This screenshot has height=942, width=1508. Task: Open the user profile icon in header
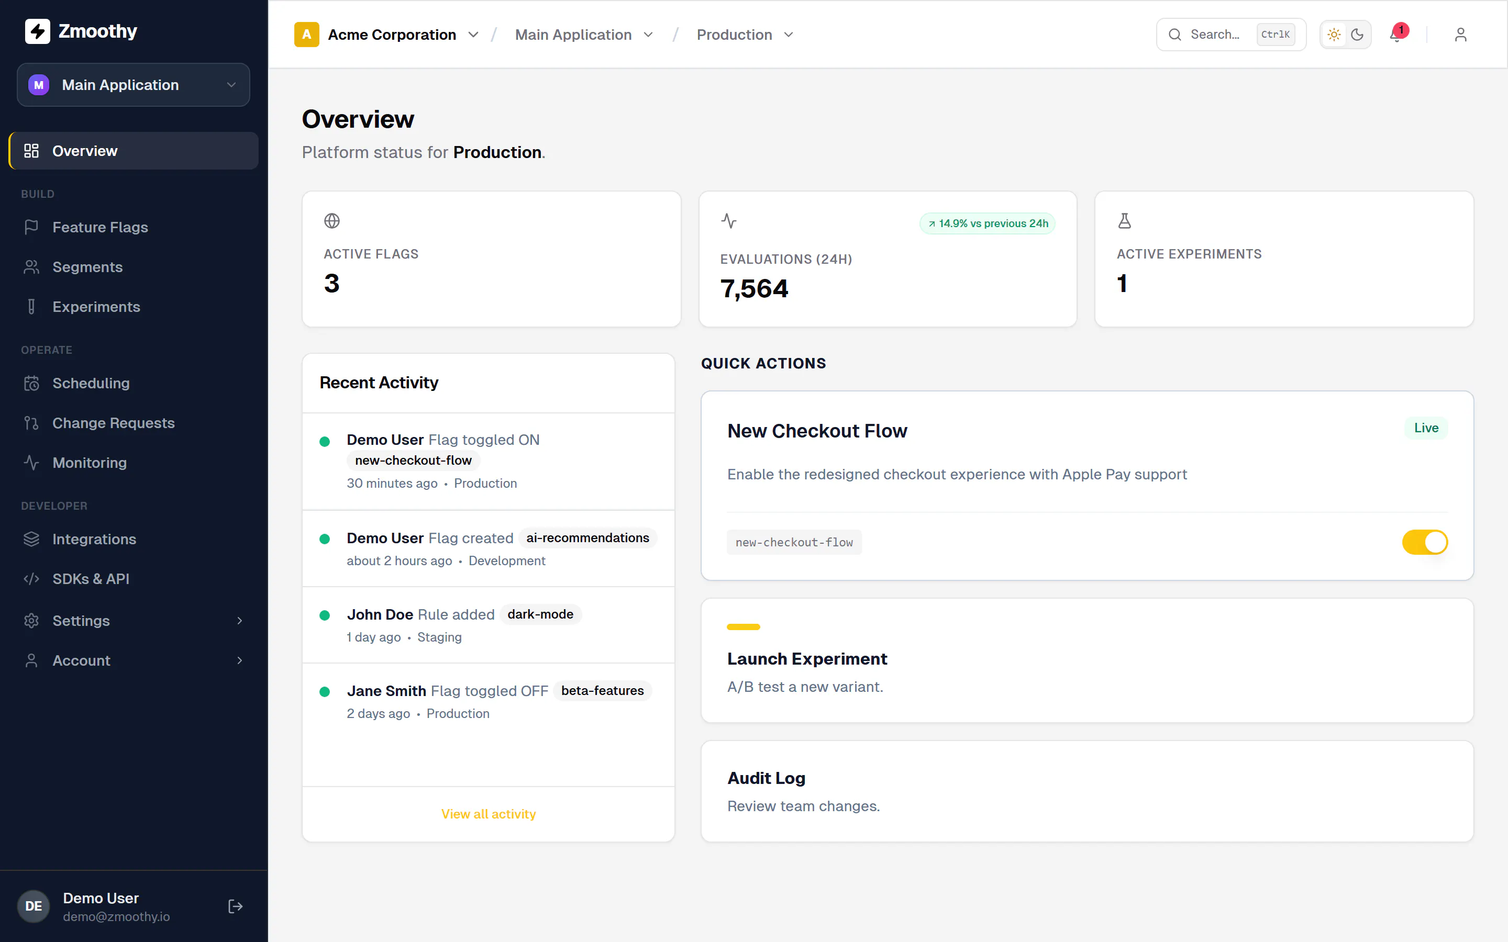click(1461, 35)
